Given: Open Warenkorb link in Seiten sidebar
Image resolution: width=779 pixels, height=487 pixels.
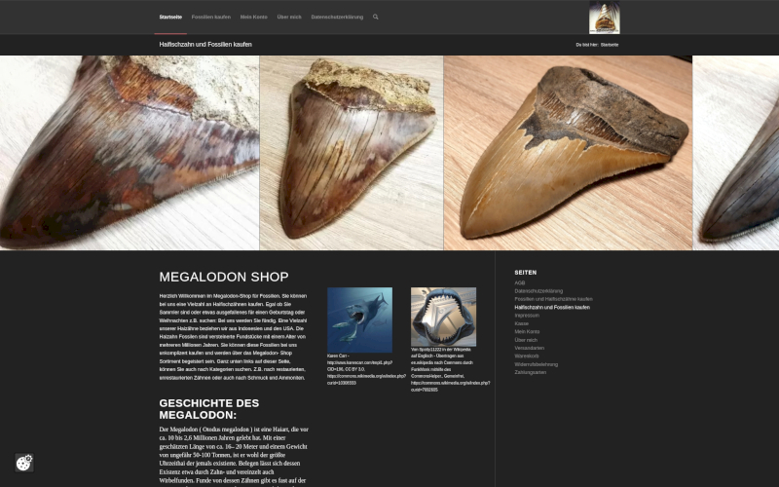Looking at the screenshot, I should tap(527, 356).
